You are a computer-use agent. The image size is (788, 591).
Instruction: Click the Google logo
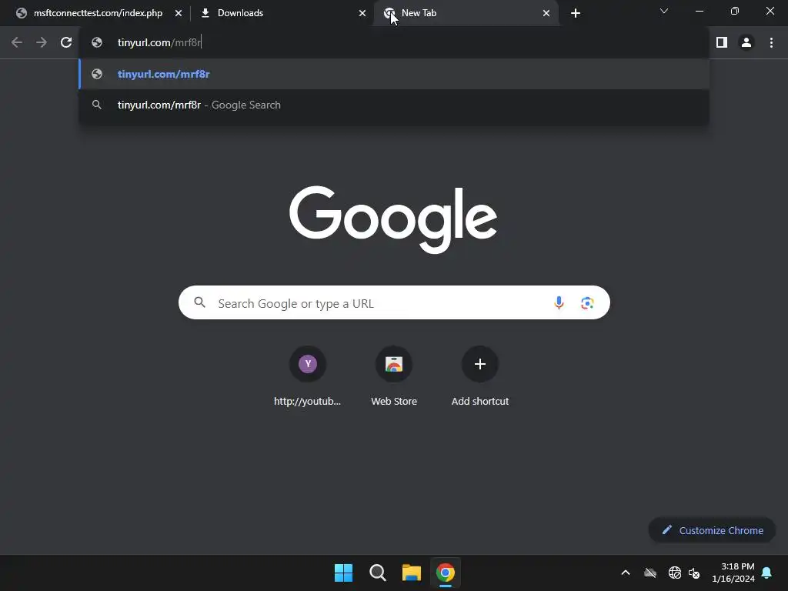tap(393, 219)
